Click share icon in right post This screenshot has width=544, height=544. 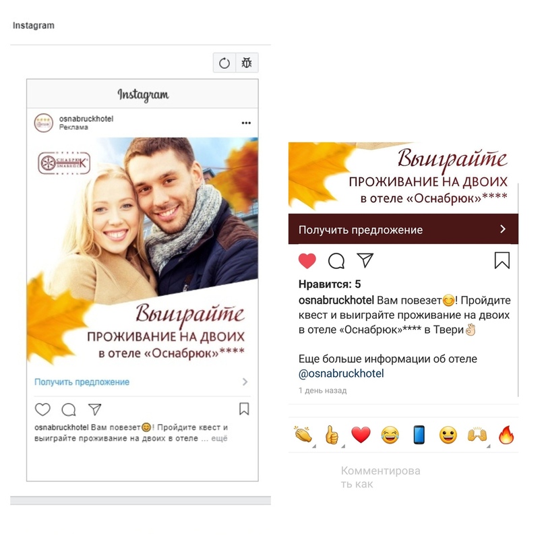[365, 260]
